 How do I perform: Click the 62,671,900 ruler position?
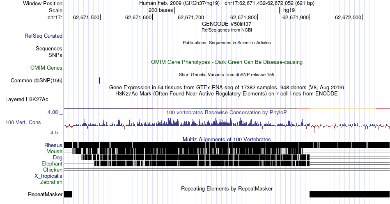pos(296,17)
